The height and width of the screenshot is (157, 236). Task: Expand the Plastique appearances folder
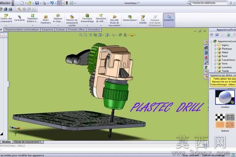[215, 49]
